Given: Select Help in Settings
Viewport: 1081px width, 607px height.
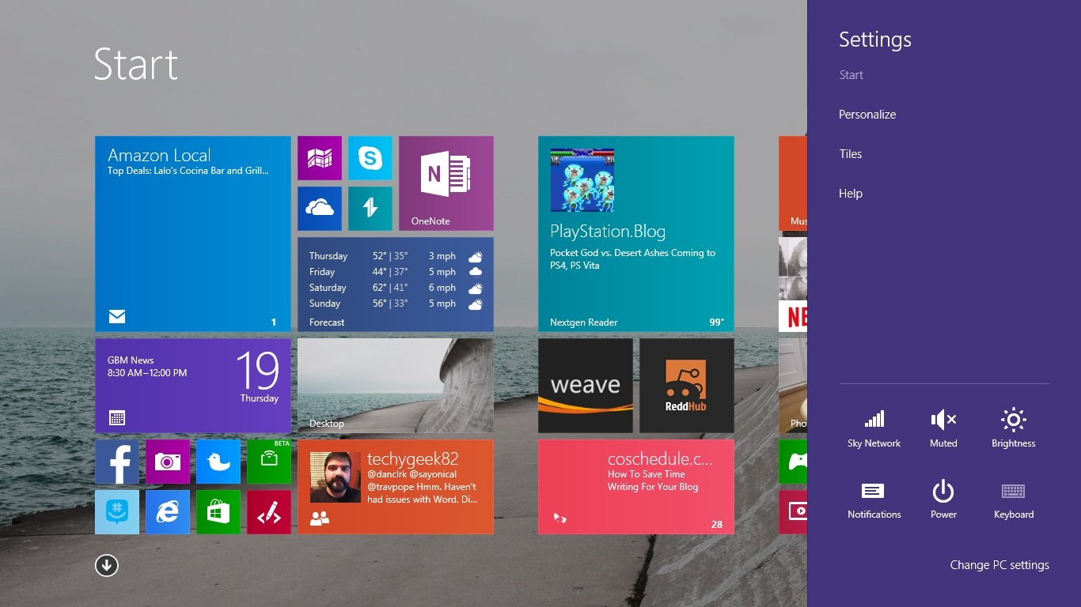Looking at the screenshot, I should [851, 194].
